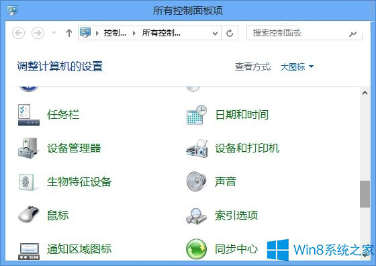
Task: Open the Indexing Options magnifier icon
Action: click(196, 216)
